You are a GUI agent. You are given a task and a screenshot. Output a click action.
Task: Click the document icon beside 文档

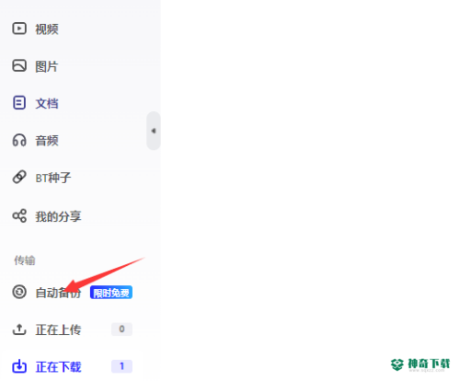click(x=19, y=103)
